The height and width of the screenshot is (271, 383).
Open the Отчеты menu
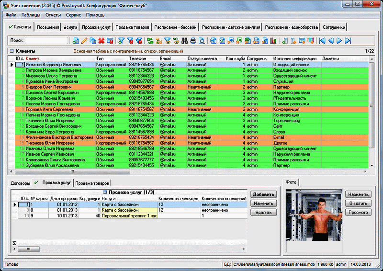53,15
